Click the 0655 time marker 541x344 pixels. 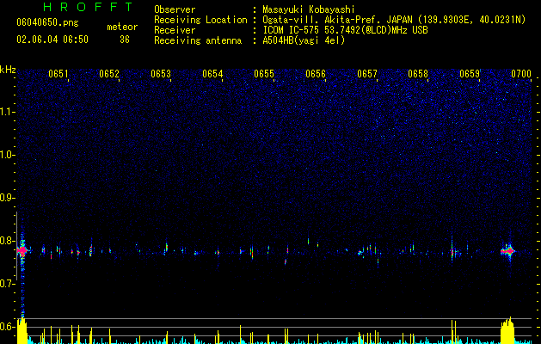[x=264, y=74]
